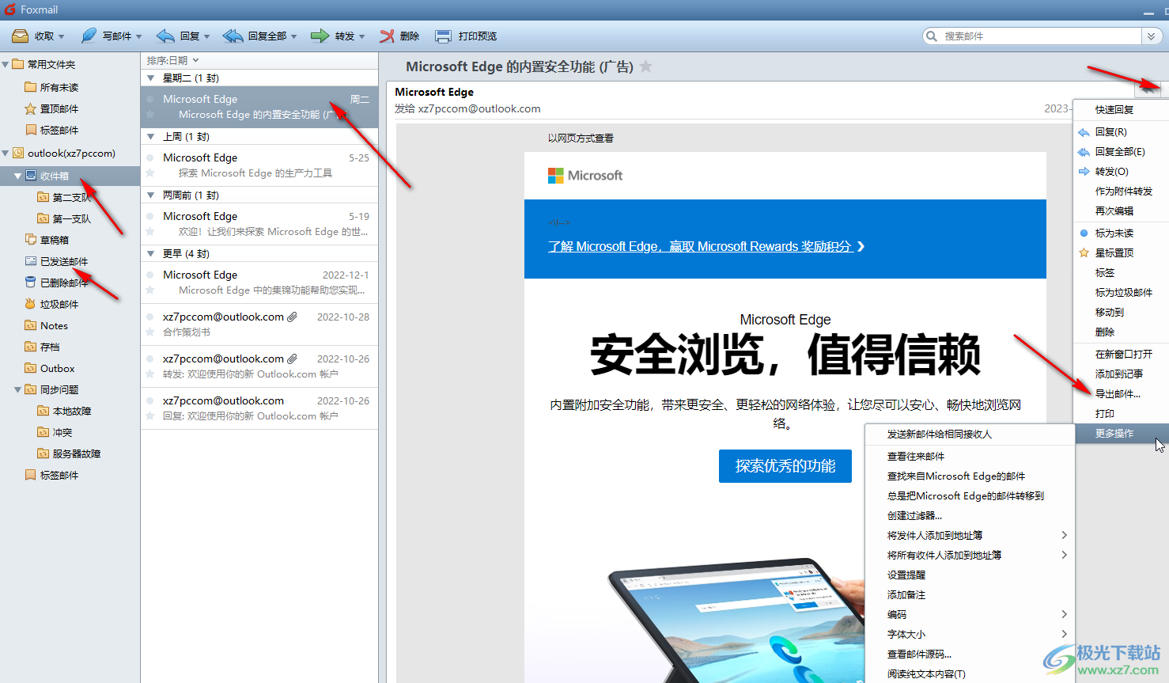
Task: Open the search options dropdown
Action: (x=1152, y=36)
